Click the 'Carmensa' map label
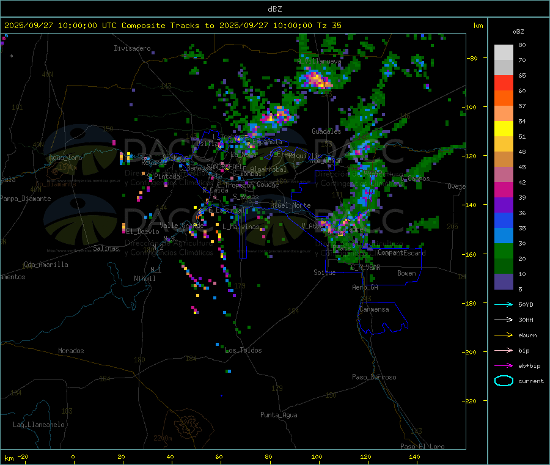This screenshot has height=465, width=550. pos(374,309)
